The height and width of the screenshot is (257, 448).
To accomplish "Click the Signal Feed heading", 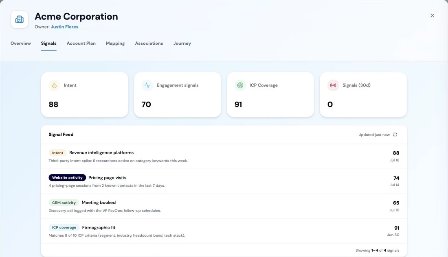I will (61, 134).
